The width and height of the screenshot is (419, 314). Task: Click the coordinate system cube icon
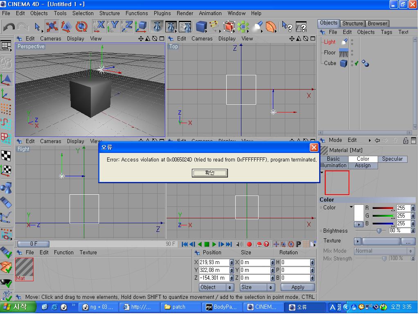point(141,27)
